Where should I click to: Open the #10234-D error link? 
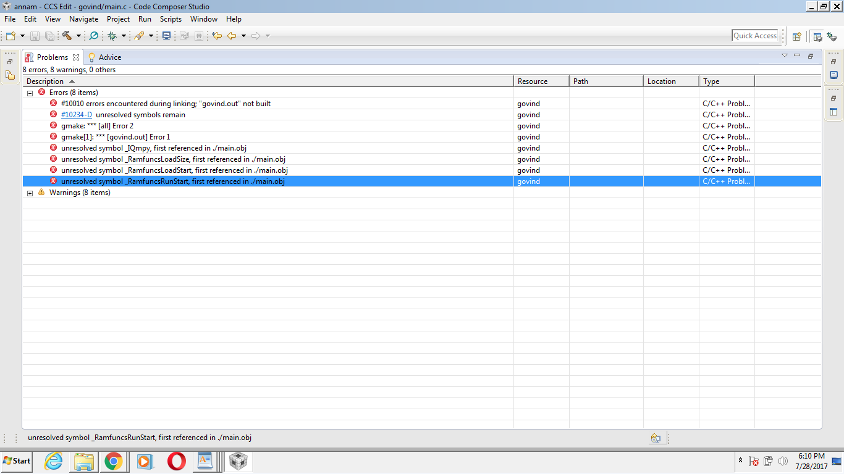click(77, 115)
